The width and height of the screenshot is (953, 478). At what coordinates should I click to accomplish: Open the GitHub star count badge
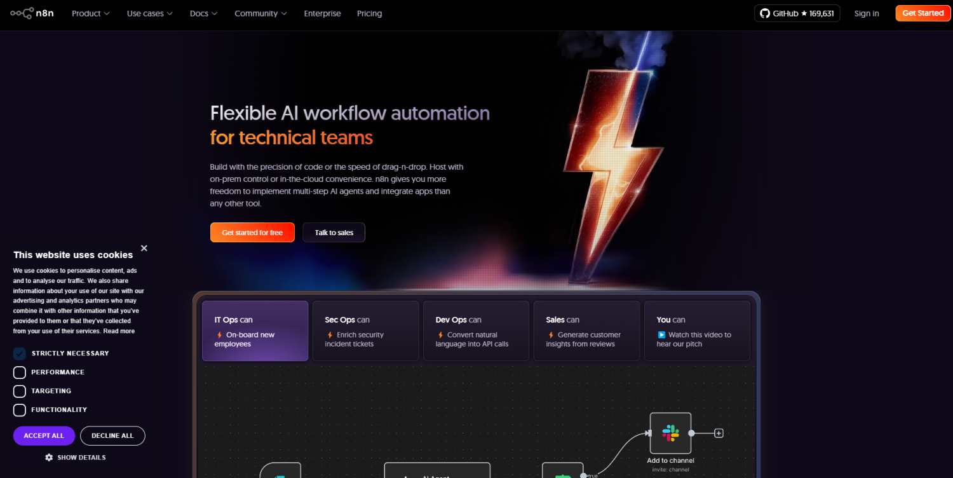[x=797, y=13]
